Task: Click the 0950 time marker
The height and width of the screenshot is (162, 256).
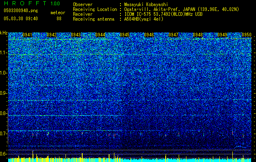Action: click(247, 35)
